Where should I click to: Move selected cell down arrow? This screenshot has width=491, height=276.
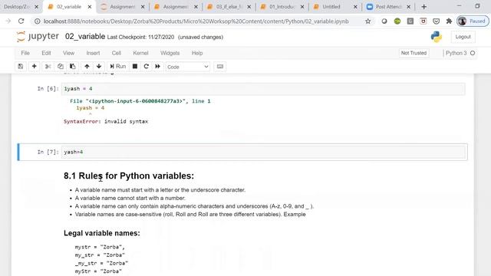click(x=99, y=67)
